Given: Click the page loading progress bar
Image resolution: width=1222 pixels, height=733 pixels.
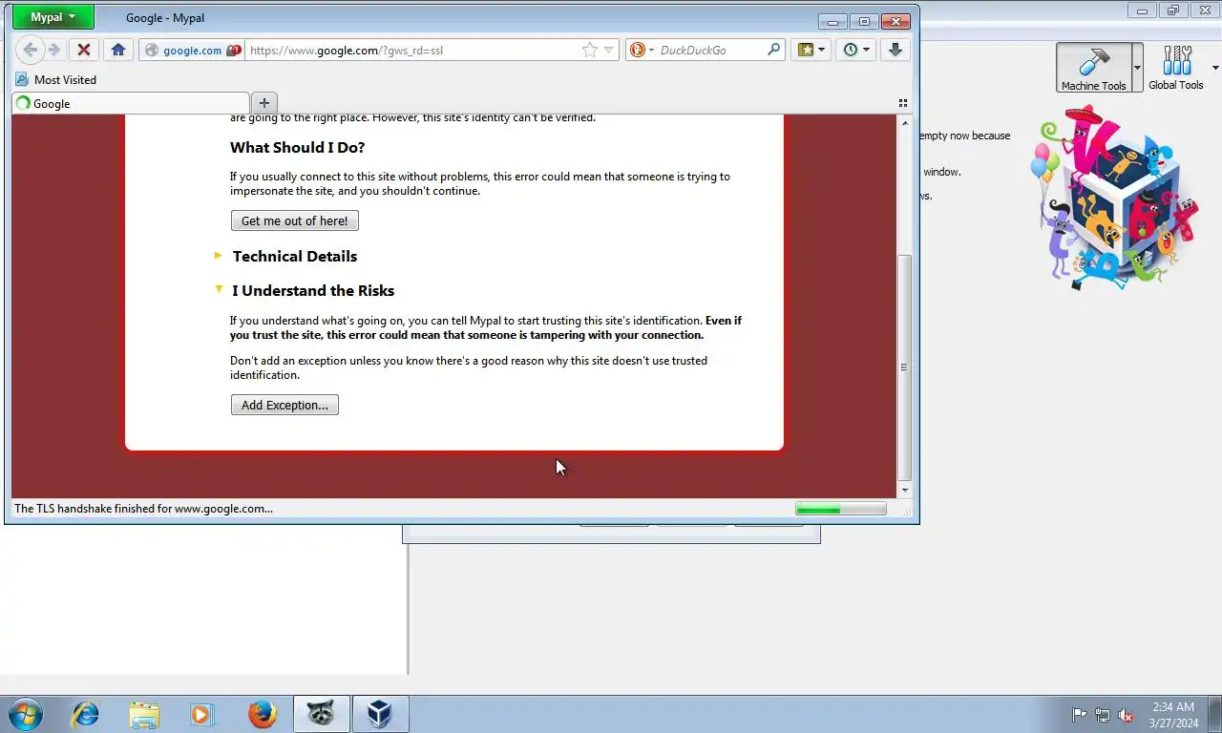Looking at the screenshot, I should [x=840, y=509].
